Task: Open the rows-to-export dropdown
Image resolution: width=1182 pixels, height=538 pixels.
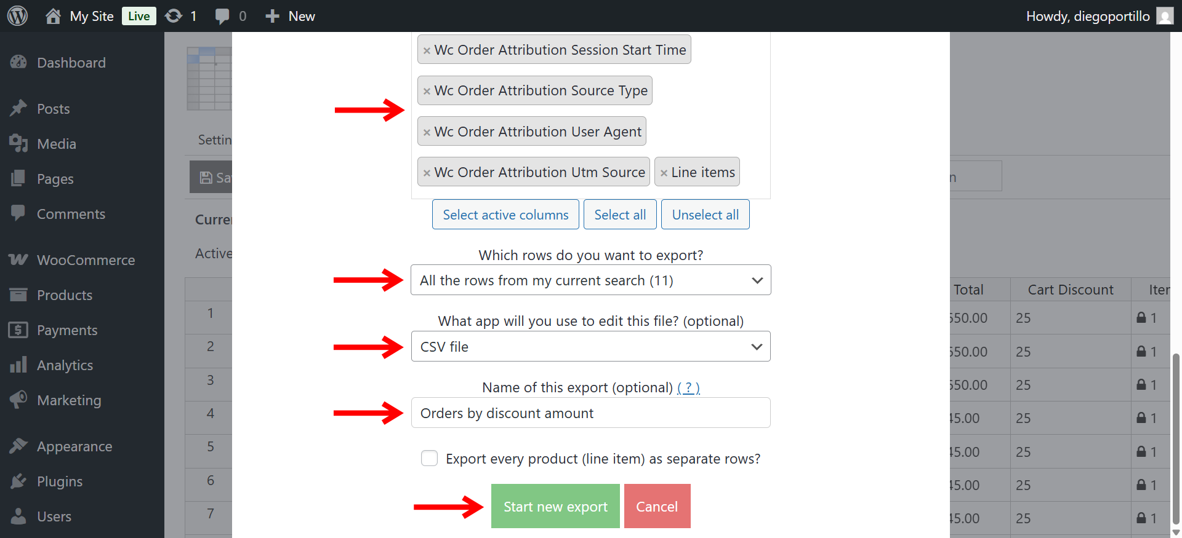Action: [x=590, y=280]
